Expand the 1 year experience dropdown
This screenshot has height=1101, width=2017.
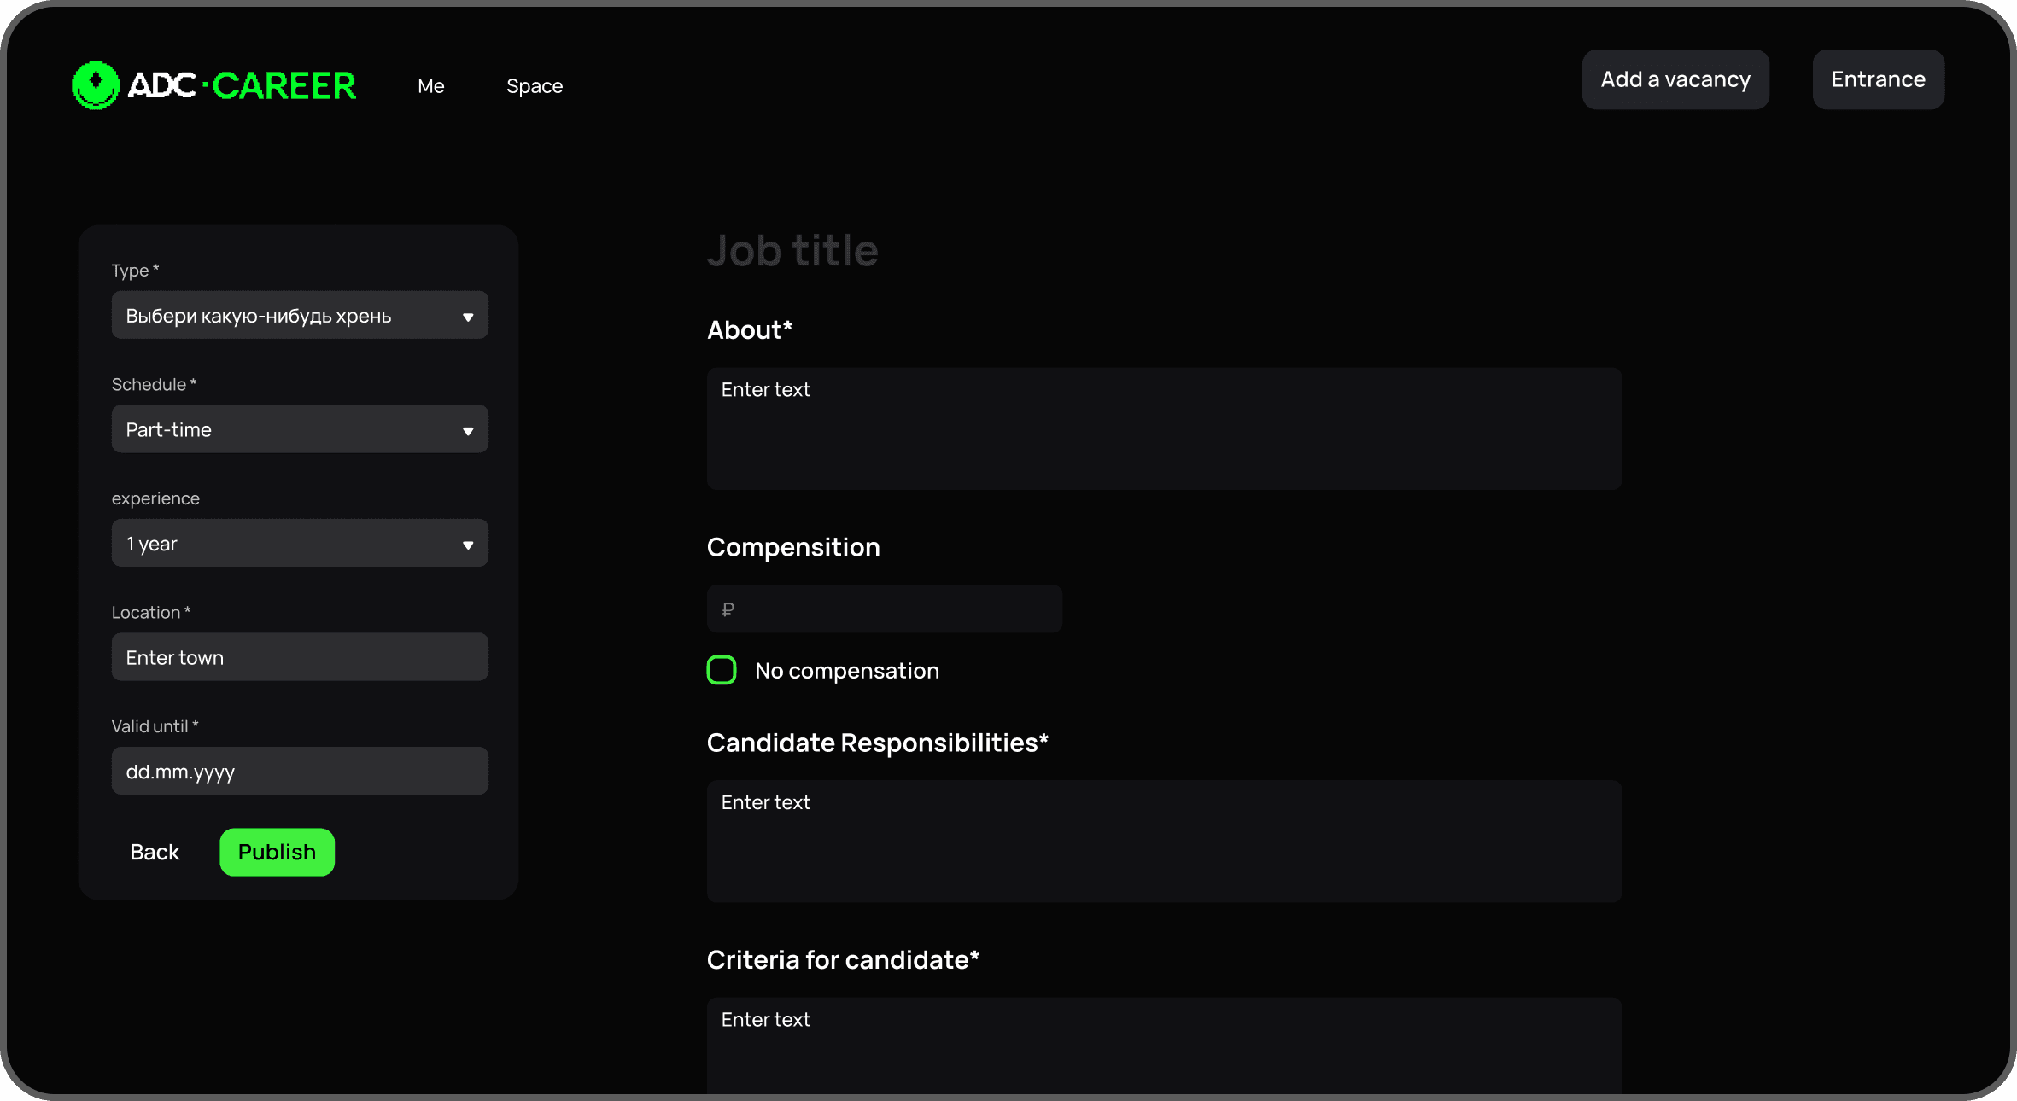(290, 544)
